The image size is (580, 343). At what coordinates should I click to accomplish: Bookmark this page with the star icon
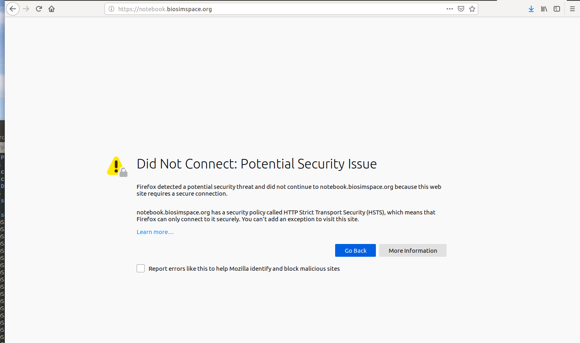point(472,8)
